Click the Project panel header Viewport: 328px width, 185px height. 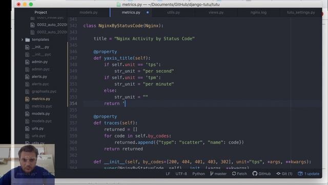point(40,12)
